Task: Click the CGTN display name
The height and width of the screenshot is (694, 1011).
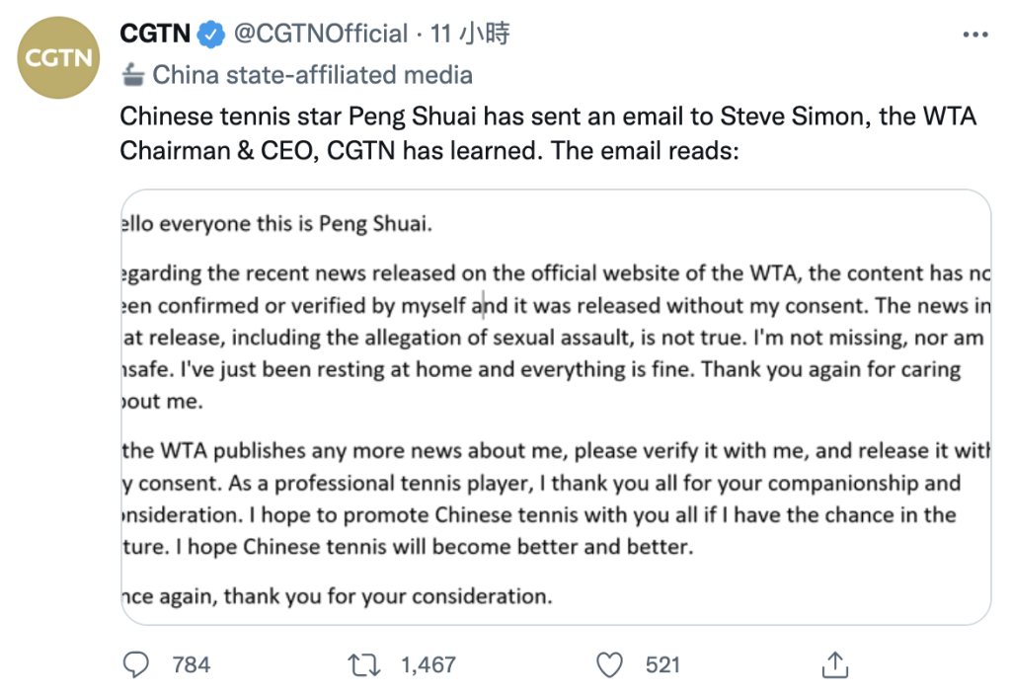Action: (x=155, y=34)
